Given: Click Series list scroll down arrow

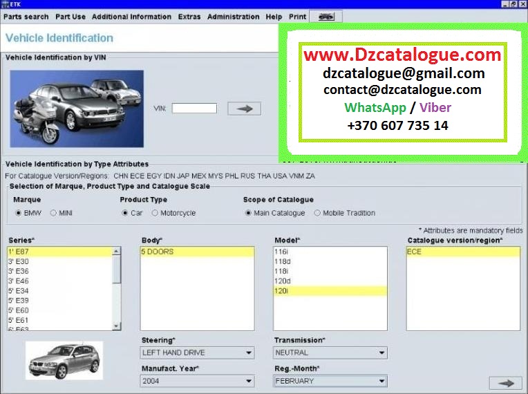Looking at the screenshot, I should (117, 326).
